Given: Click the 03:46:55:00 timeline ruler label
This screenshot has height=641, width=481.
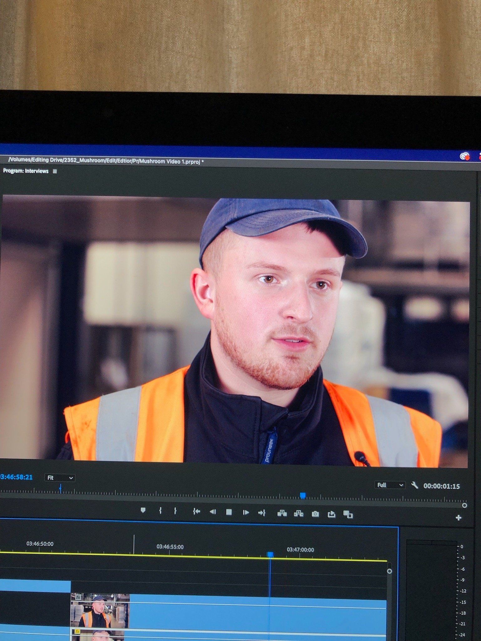Looking at the screenshot, I should [x=170, y=547].
